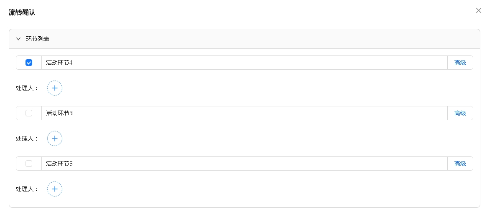Click the 处理人 label under 活动环节5
This screenshot has width=482, height=209.
point(27,189)
